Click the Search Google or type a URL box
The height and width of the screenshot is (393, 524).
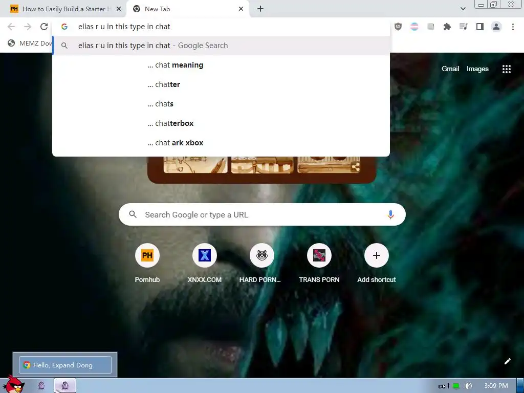(262, 214)
